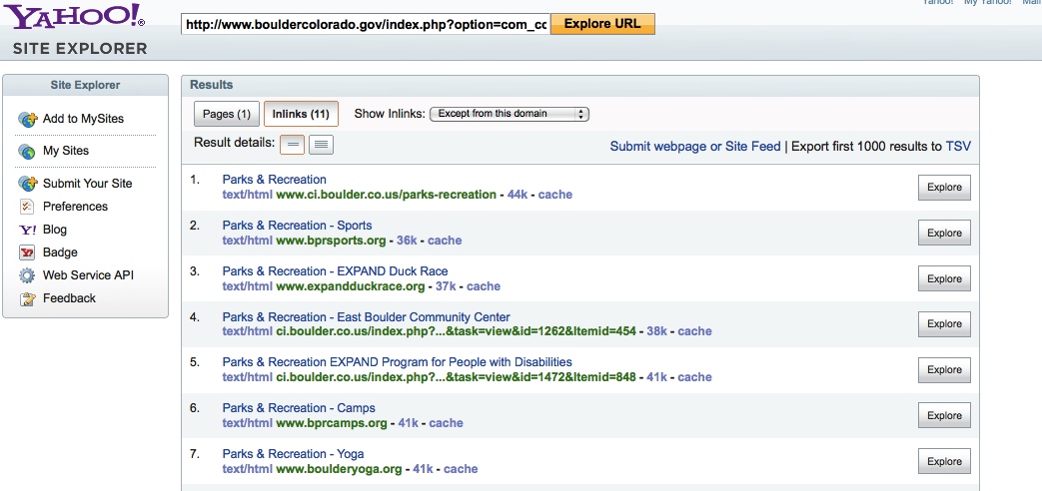Image resolution: width=1042 pixels, height=491 pixels.
Task: Export results via the TSV link
Action: [958, 146]
